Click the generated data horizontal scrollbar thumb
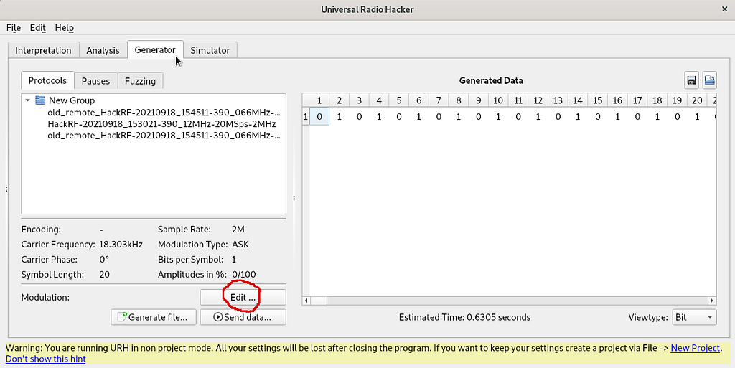 tap(319, 301)
